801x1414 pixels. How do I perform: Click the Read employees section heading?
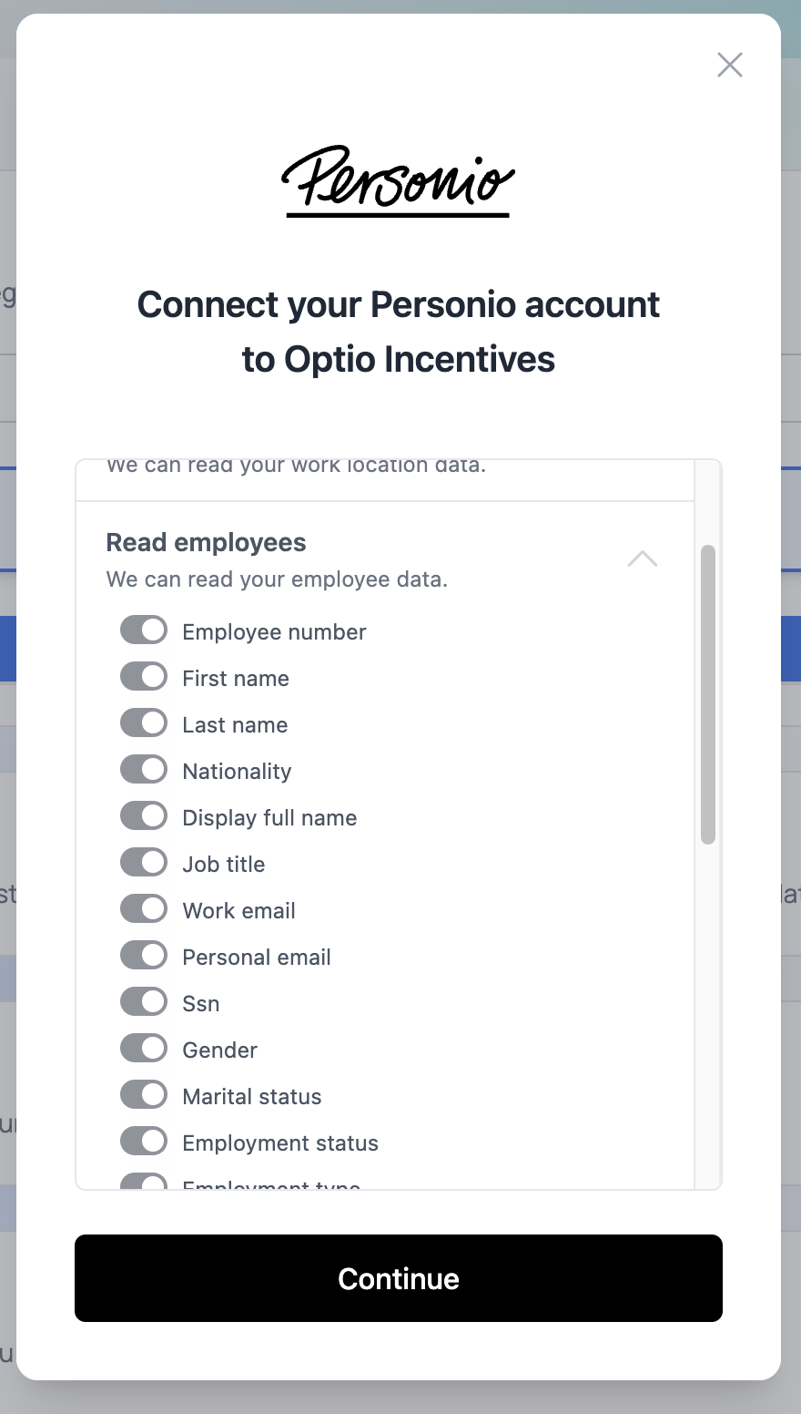(207, 542)
